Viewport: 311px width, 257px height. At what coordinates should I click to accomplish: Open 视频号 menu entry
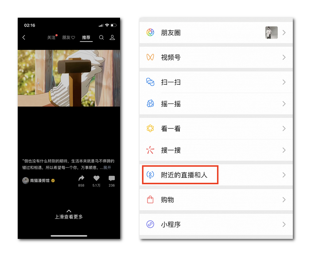(x=216, y=57)
